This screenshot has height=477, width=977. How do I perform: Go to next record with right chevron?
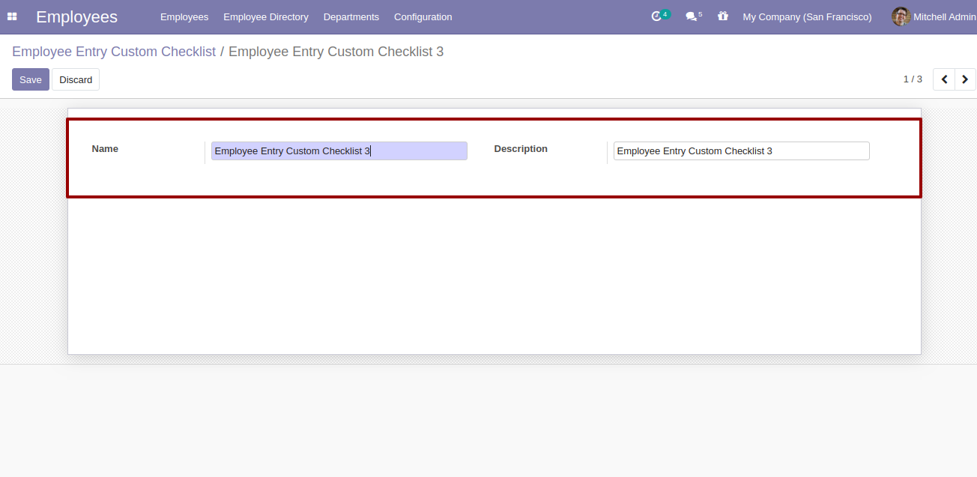[x=965, y=79]
